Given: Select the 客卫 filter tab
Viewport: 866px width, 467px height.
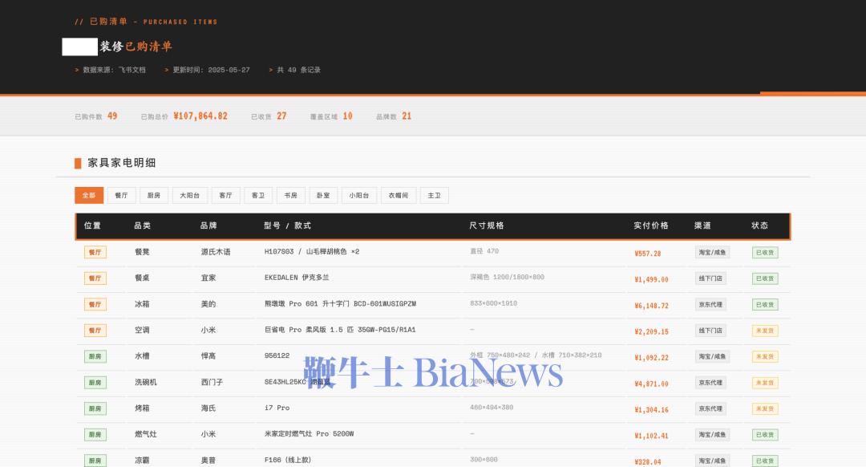Looking at the screenshot, I should 258,195.
